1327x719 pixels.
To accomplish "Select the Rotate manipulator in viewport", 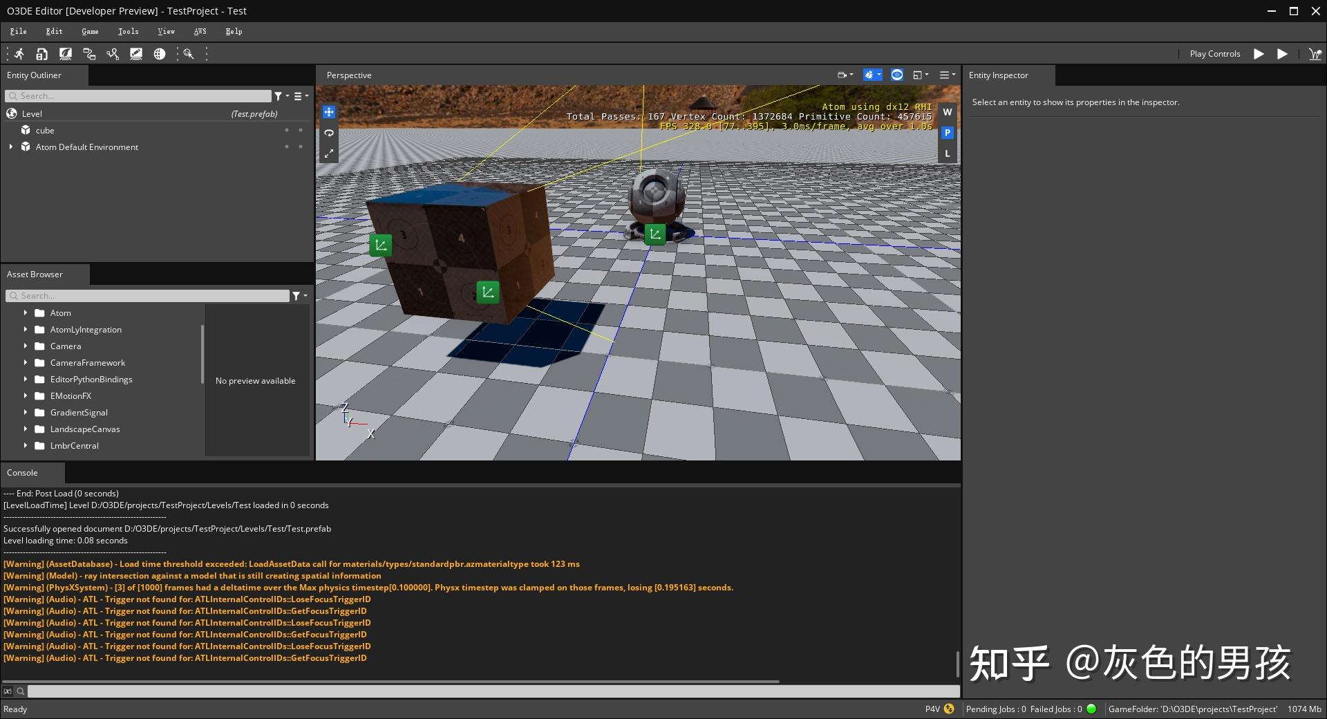I will 329,133.
